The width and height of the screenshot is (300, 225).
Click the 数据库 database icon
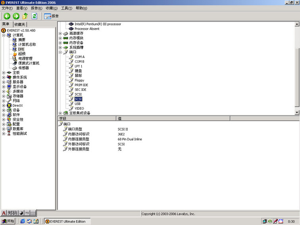(x=9, y=129)
